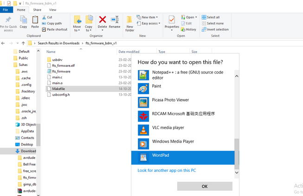Select the usbdrv folder
Screen dimensions: 303x196
coord(57,59)
